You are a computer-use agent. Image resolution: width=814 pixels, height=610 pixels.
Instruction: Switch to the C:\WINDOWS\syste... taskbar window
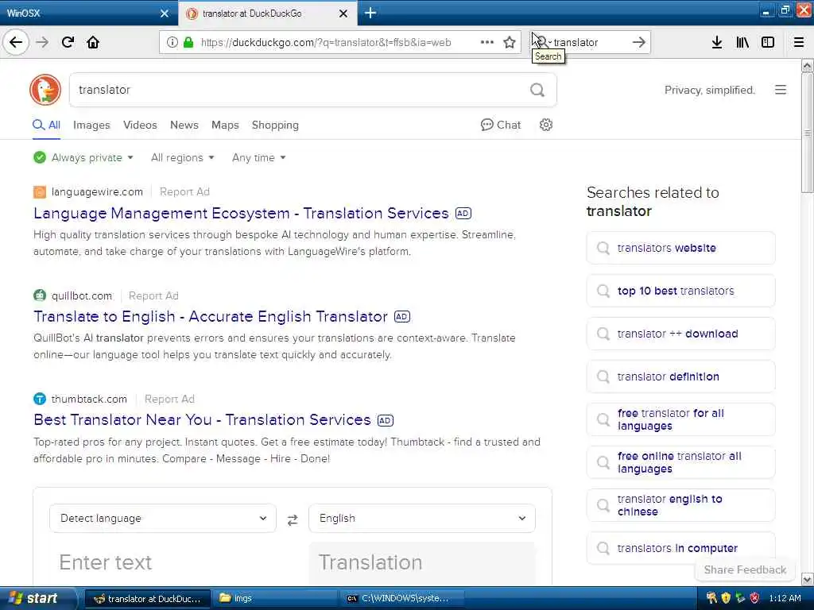(x=401, y=598)
